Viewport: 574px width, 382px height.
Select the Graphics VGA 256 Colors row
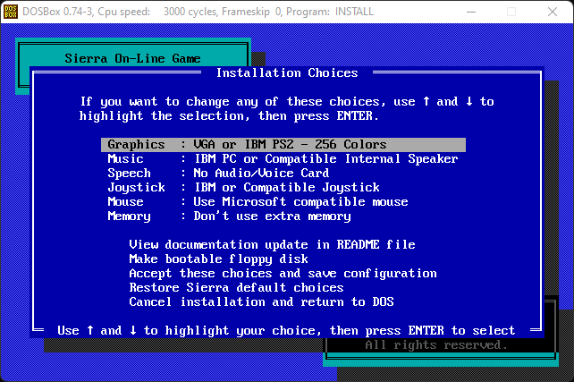click(283, 145)
